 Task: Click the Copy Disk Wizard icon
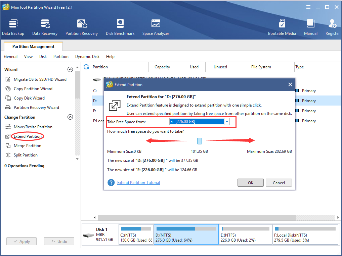tap(8, 98)
